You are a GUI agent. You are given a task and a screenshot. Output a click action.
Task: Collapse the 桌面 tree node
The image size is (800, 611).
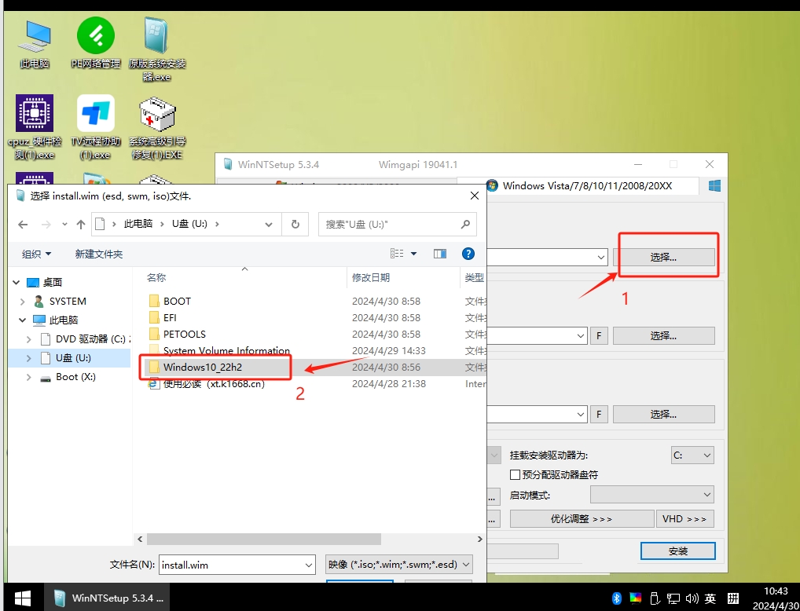pos(17,282)
